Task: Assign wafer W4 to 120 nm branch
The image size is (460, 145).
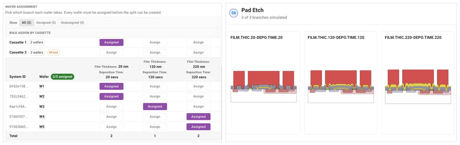Action: (155, 117)
